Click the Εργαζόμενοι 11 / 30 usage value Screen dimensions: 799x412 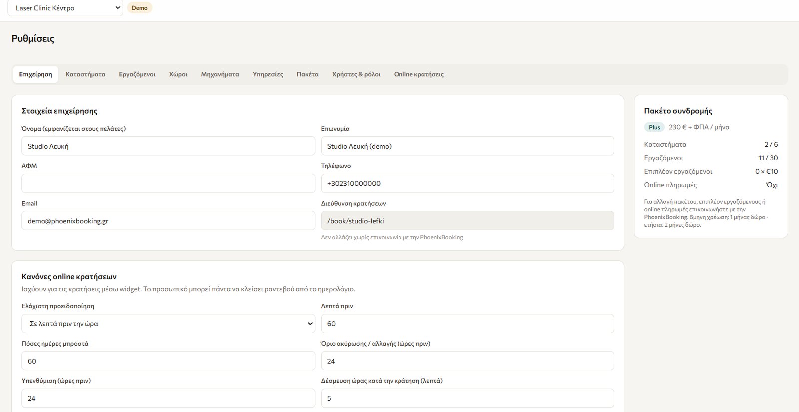768,158
